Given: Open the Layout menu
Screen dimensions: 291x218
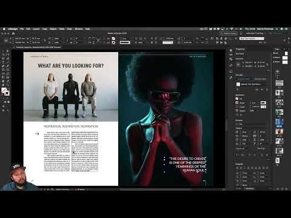Looking at the screenshot, I should 36,29.
